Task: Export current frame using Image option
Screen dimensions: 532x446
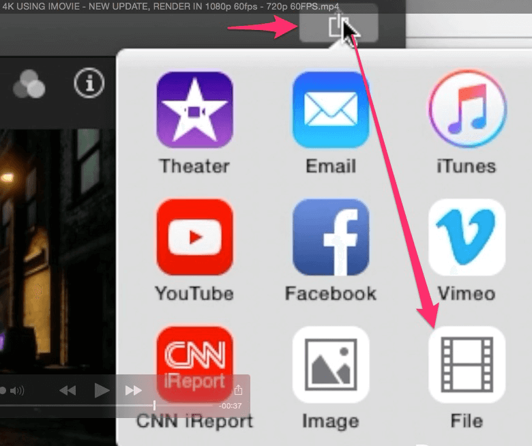Action: tap(330, 365)
